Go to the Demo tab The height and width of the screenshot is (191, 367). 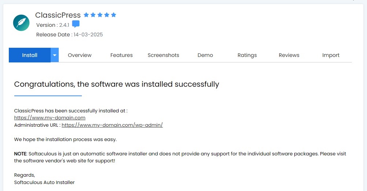[205, 55]
